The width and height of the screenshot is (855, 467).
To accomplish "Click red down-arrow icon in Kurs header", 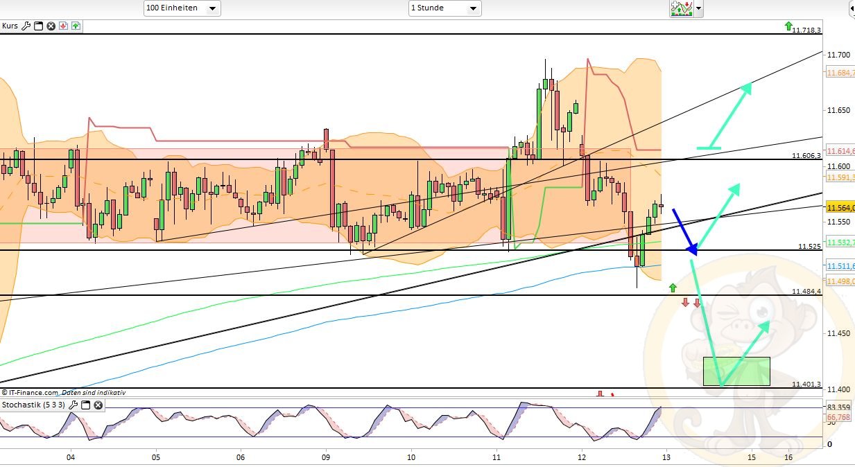I will click(63, 26).
